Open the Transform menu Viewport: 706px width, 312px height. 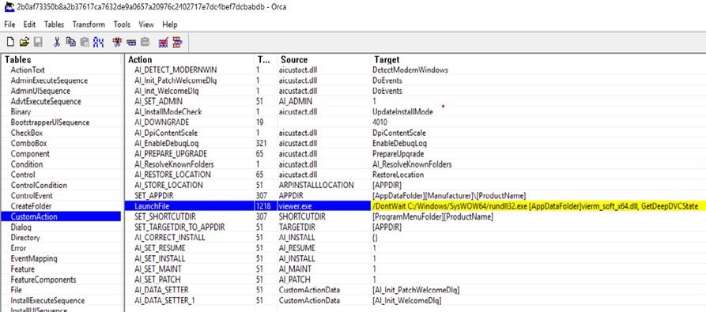pyautogui.click(x=89, y=24)
